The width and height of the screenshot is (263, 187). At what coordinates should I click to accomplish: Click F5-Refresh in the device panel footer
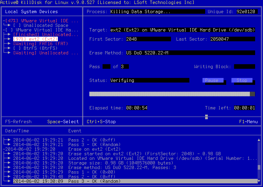[x=18, y=122]
